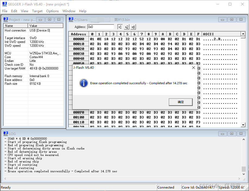Screen dimensions: 249x191
Task: Select the MCU W25Qxx row
Action: [x=33, y=53]
